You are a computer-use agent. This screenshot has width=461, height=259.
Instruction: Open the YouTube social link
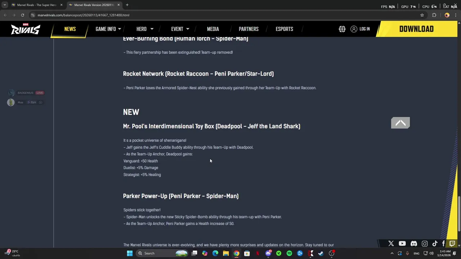tap(402, 244)
